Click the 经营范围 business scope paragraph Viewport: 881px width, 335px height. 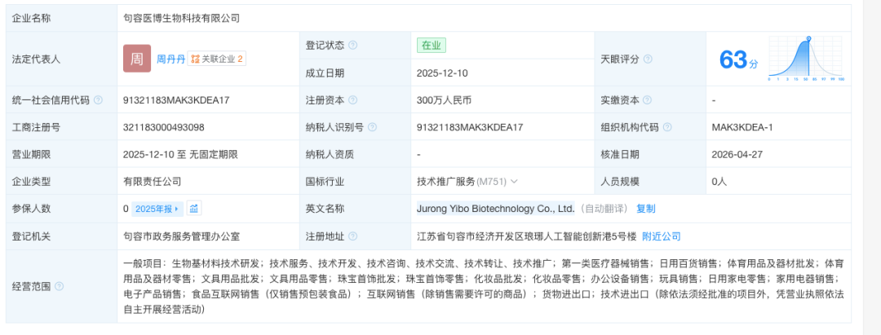click(x=484, y=286)
